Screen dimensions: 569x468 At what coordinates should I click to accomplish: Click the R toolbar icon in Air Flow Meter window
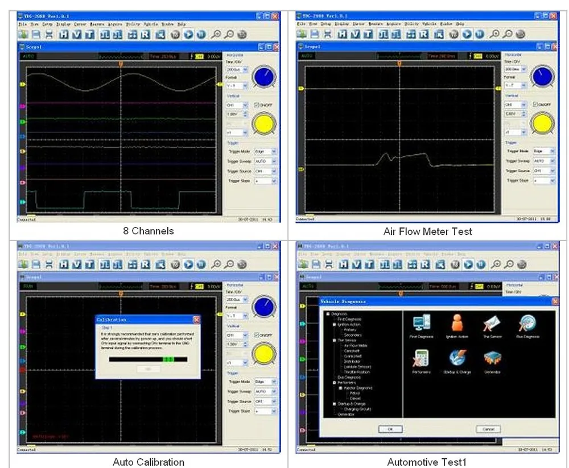[x=423, y=34]
